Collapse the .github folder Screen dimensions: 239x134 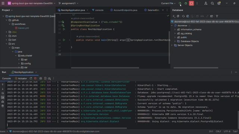click(6, 20)
